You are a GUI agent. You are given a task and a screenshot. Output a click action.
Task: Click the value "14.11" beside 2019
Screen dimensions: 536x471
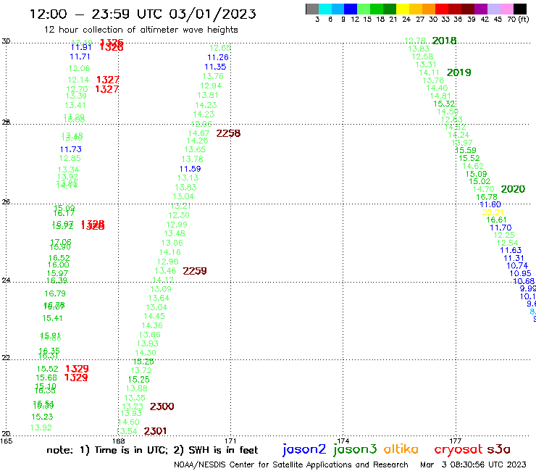(x=429, y=72)
